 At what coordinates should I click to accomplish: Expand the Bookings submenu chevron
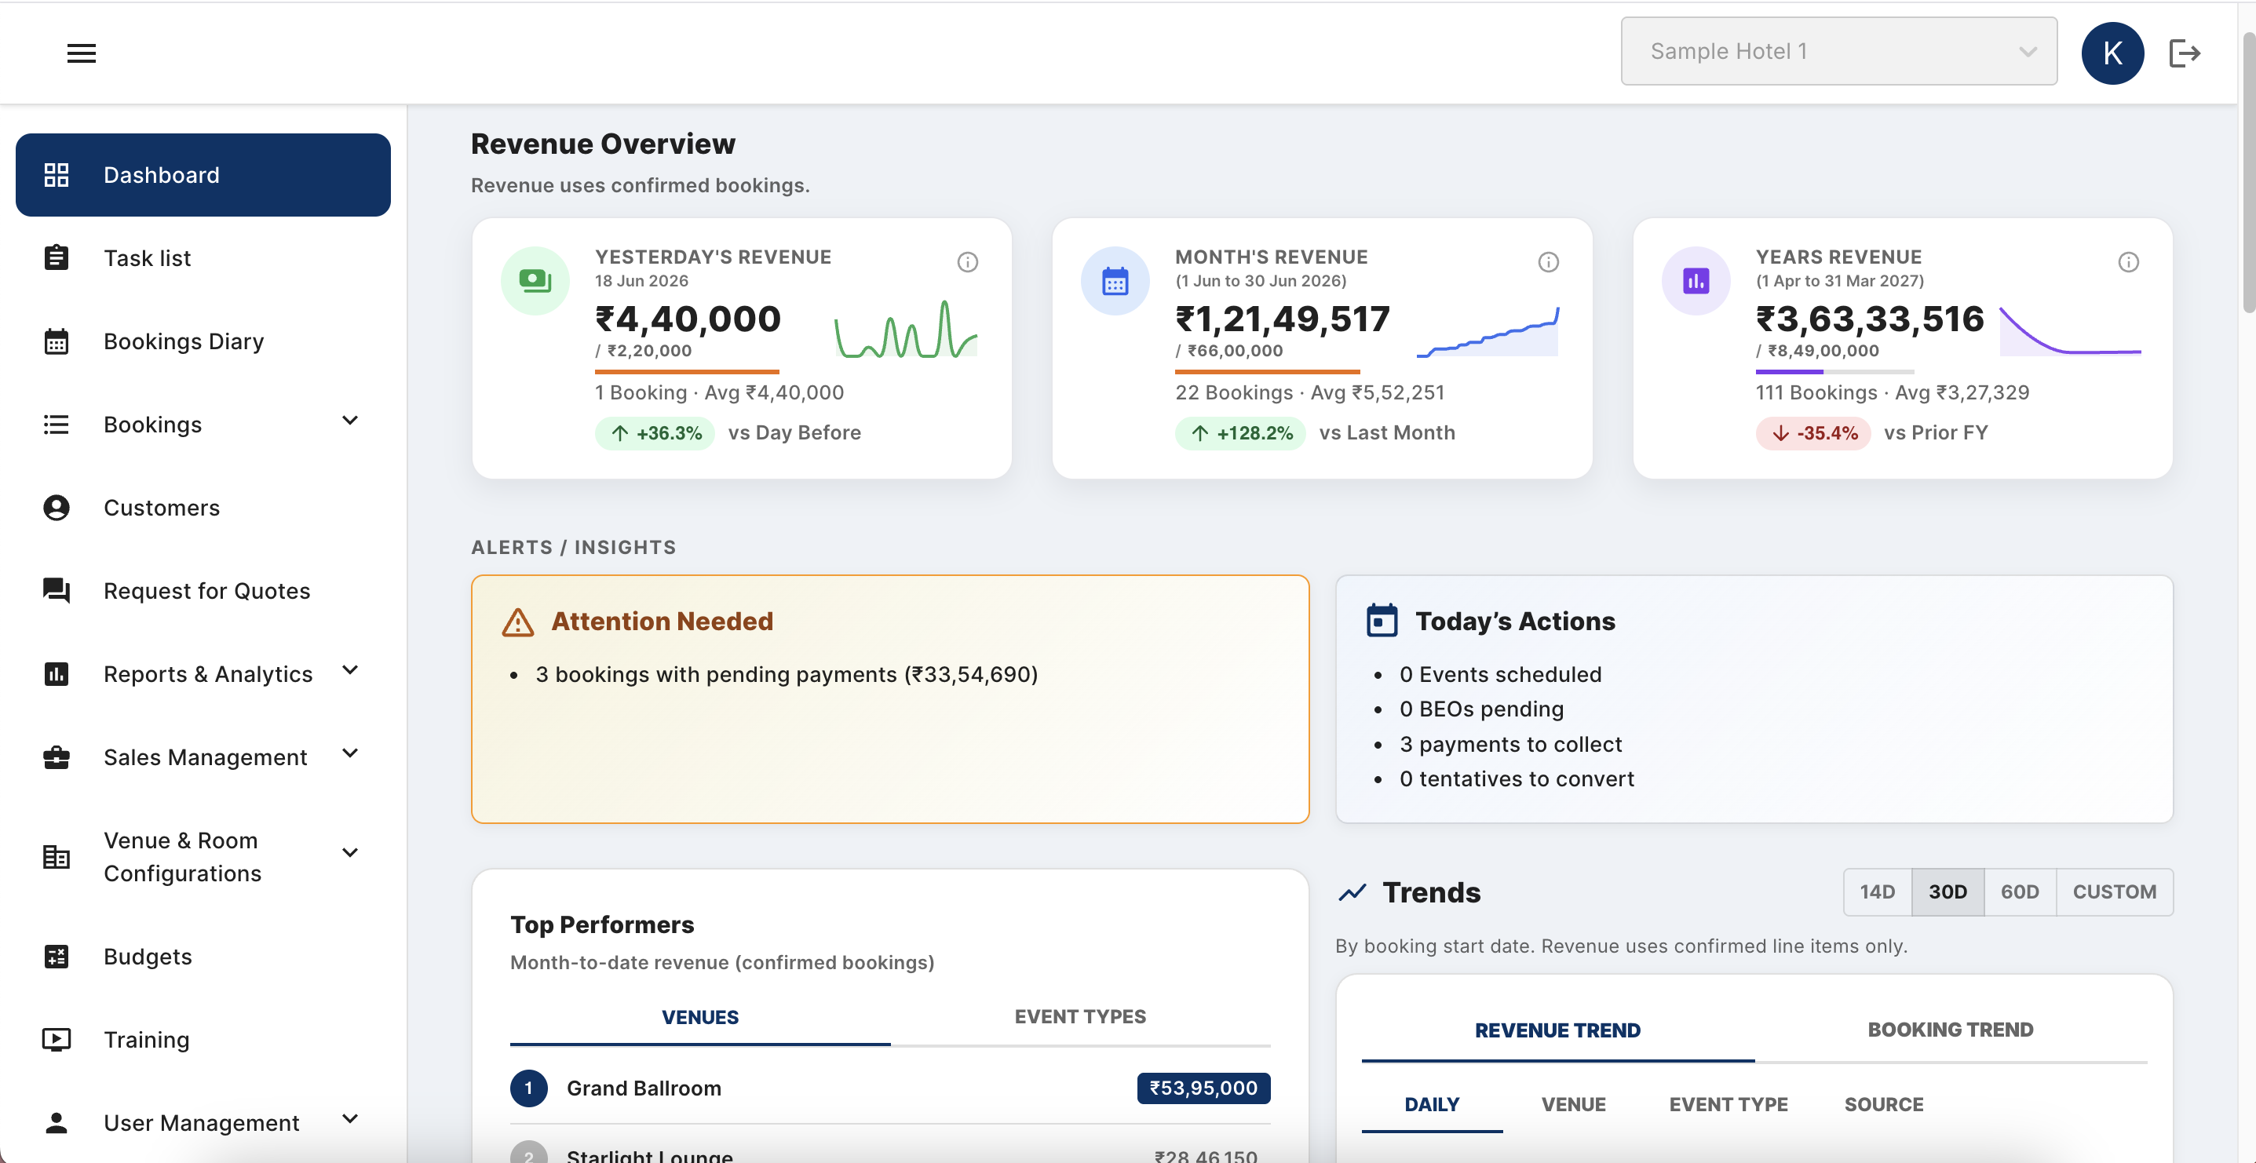click(349, 421)
